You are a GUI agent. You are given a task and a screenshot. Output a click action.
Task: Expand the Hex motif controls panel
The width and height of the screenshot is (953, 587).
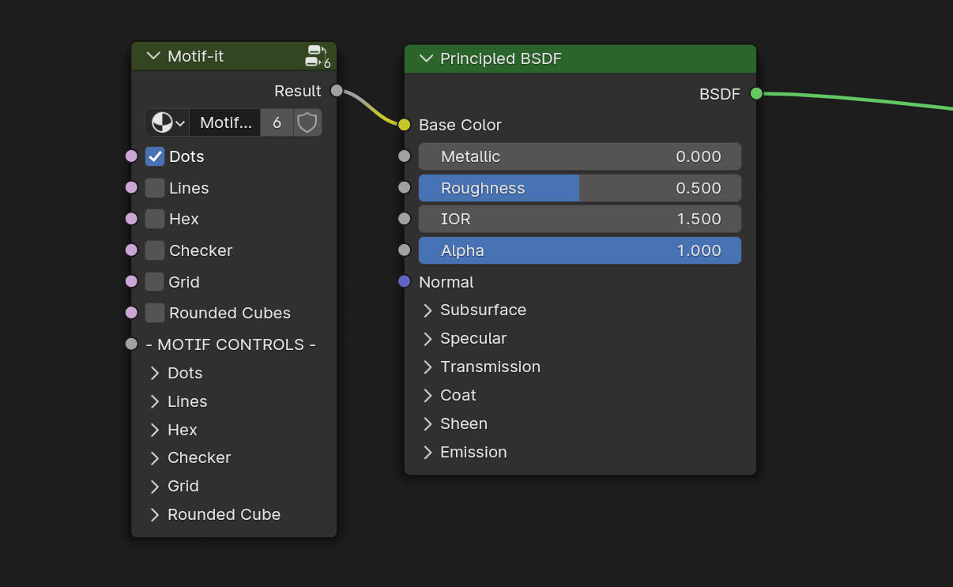click(155, 430)
